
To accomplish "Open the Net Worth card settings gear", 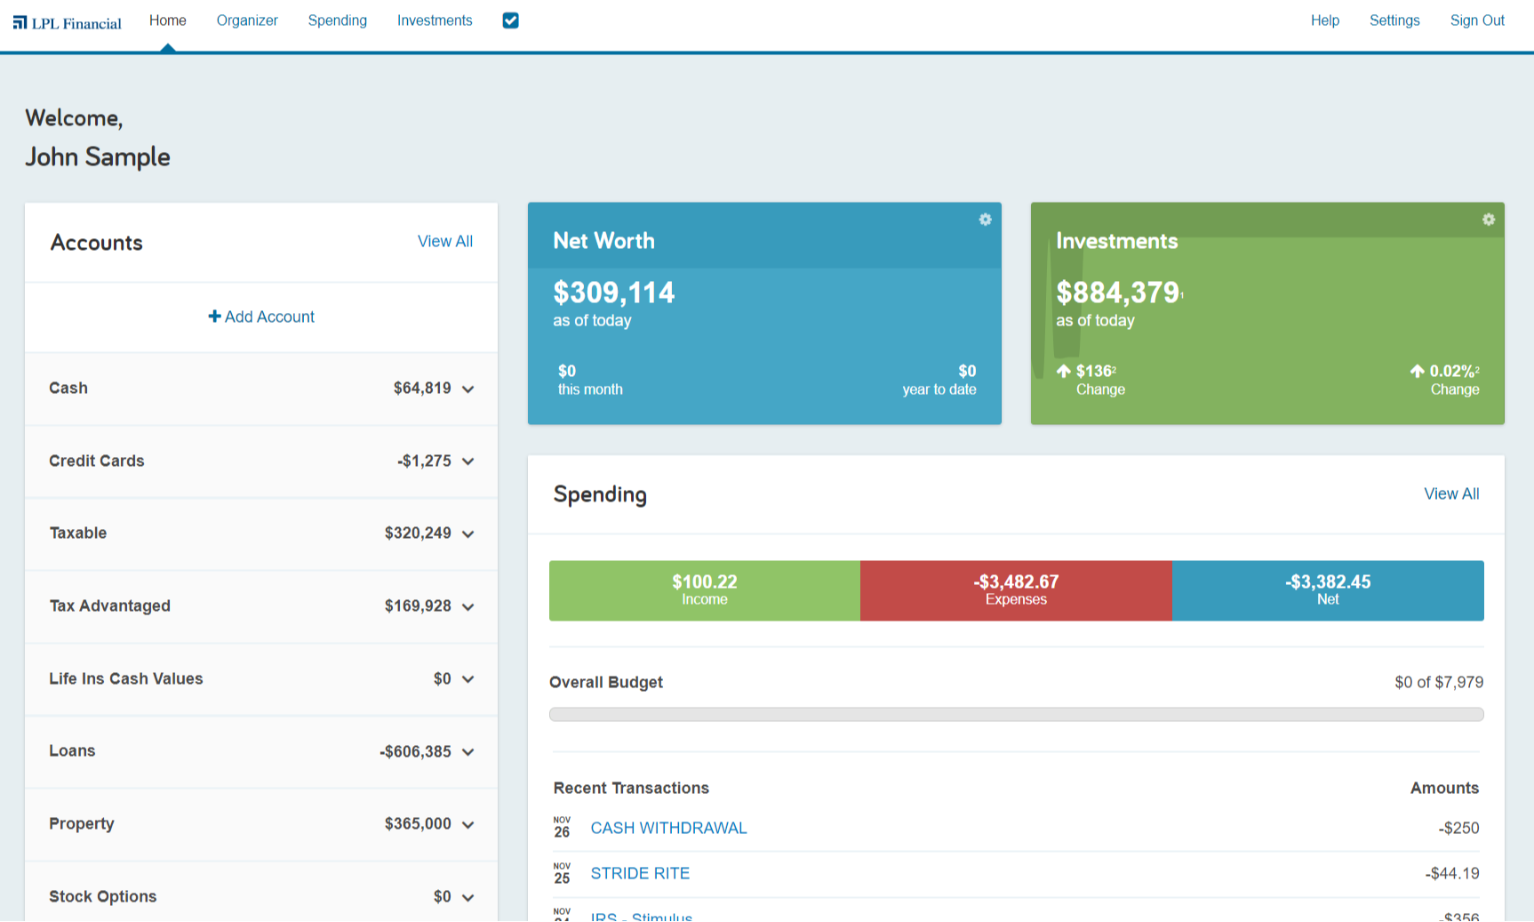I will 985,220.
